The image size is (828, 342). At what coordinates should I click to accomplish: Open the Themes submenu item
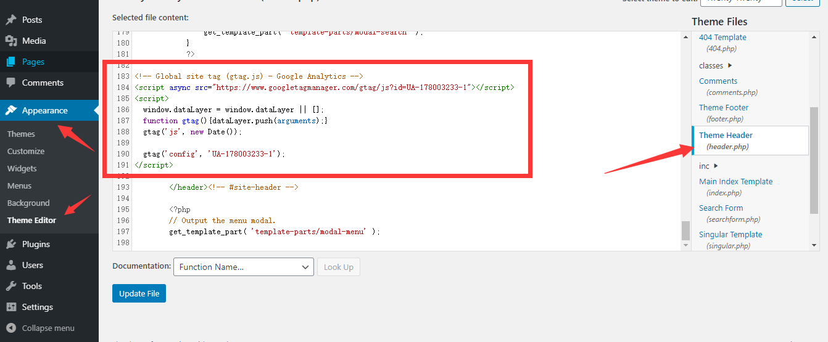click(21, 134)
